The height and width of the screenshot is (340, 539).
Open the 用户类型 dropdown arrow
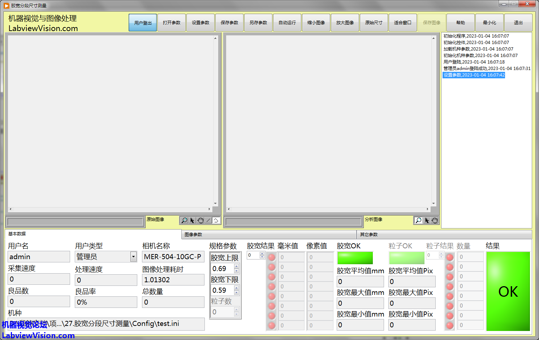(133, 257)
